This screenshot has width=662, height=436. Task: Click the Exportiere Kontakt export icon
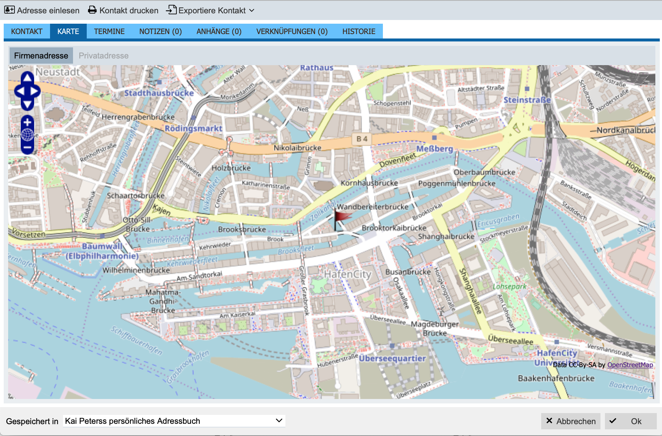(x=171, y=10)
